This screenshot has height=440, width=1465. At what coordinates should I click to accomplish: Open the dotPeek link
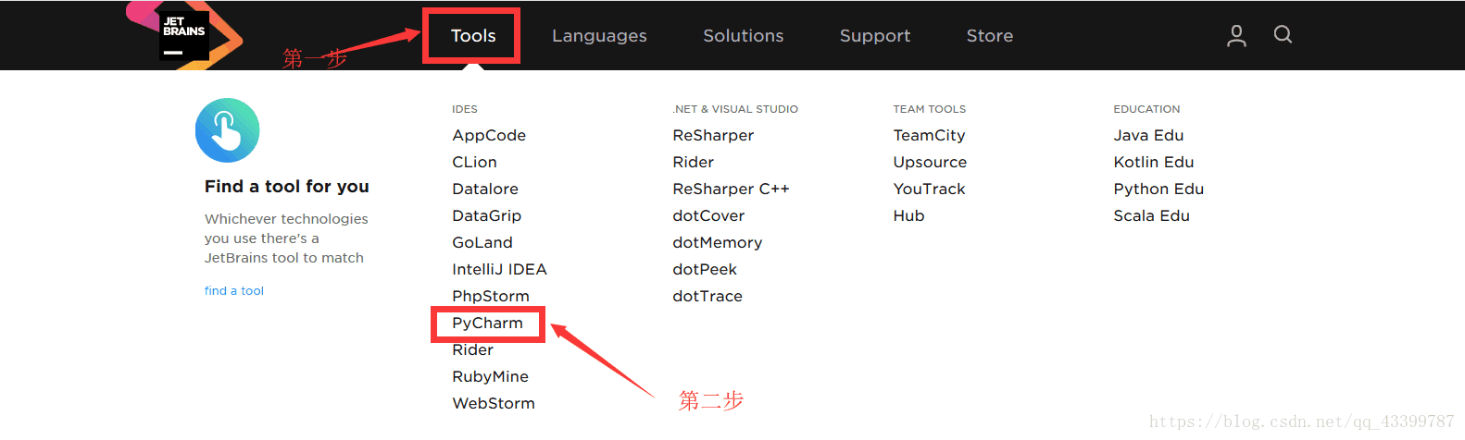[x=705, y=269]
